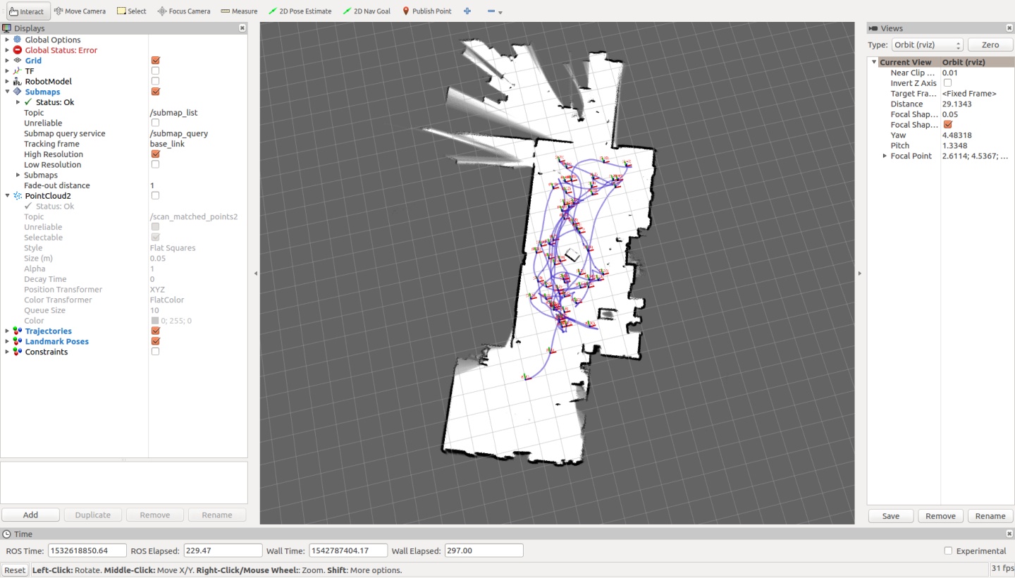Click the Reset button
Image resolution: width=1015 pixels, height=578 pixels.
coord(14,570)
